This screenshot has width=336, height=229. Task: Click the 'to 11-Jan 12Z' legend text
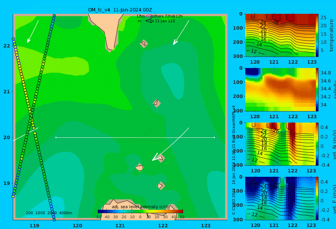click(x=163, y=21)
